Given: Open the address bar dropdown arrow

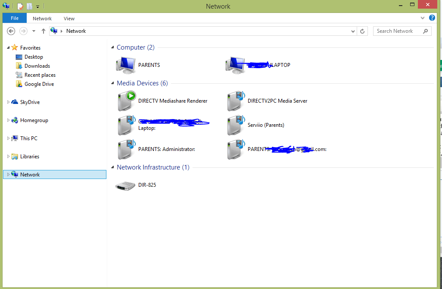Looking at the screenshot, I should (x=353, y=31).
